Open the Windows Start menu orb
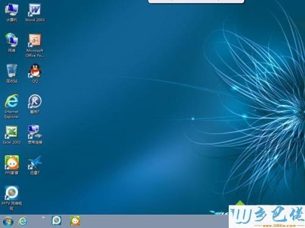 [x=8, y=221]
